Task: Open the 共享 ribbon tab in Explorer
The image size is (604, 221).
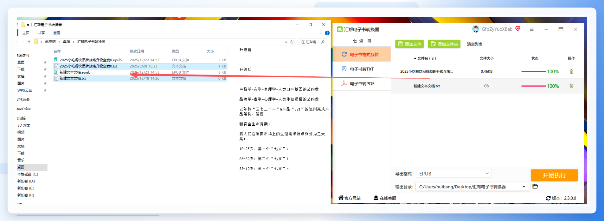Action: click(41, 33)
